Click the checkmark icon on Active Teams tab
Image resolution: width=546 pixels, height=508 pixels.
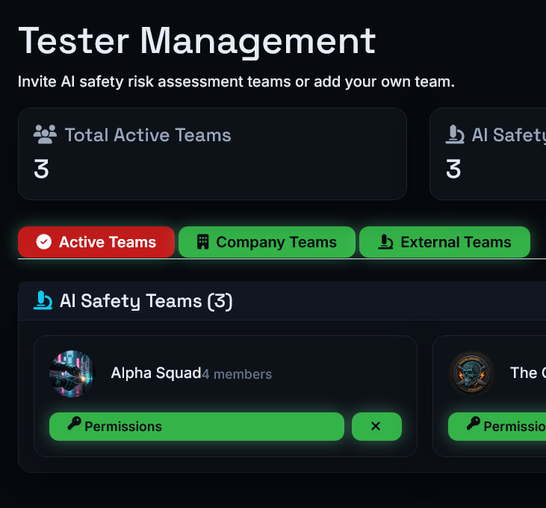point(44,241)
